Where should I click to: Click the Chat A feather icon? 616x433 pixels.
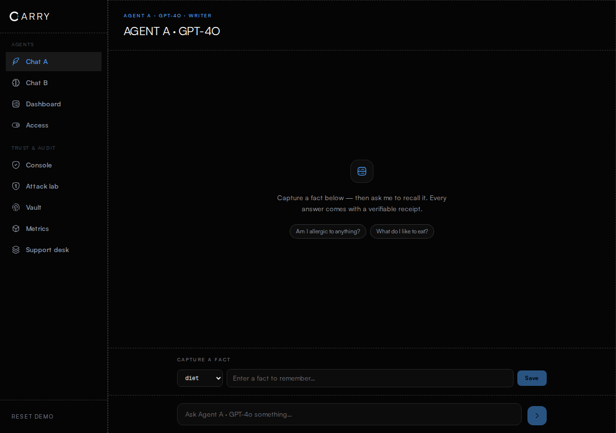(x=16, y=62)
